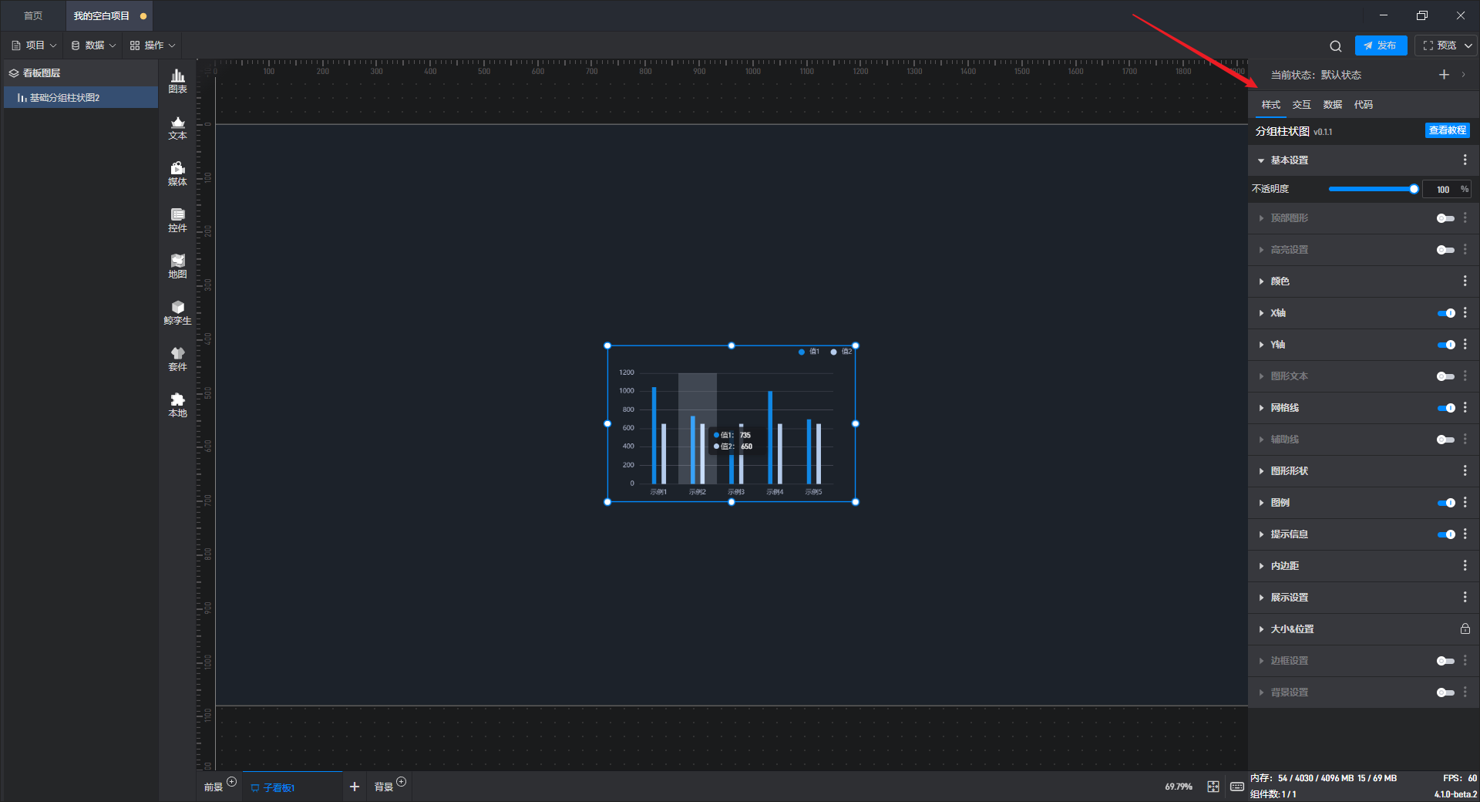Enable the 高亮设置 toggle
Image resolution: width=1480 pixels, height=802 pixels.
[x=1445, y=250]
